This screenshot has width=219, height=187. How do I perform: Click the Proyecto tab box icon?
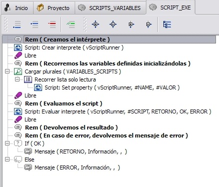click(x=40, y=7)
